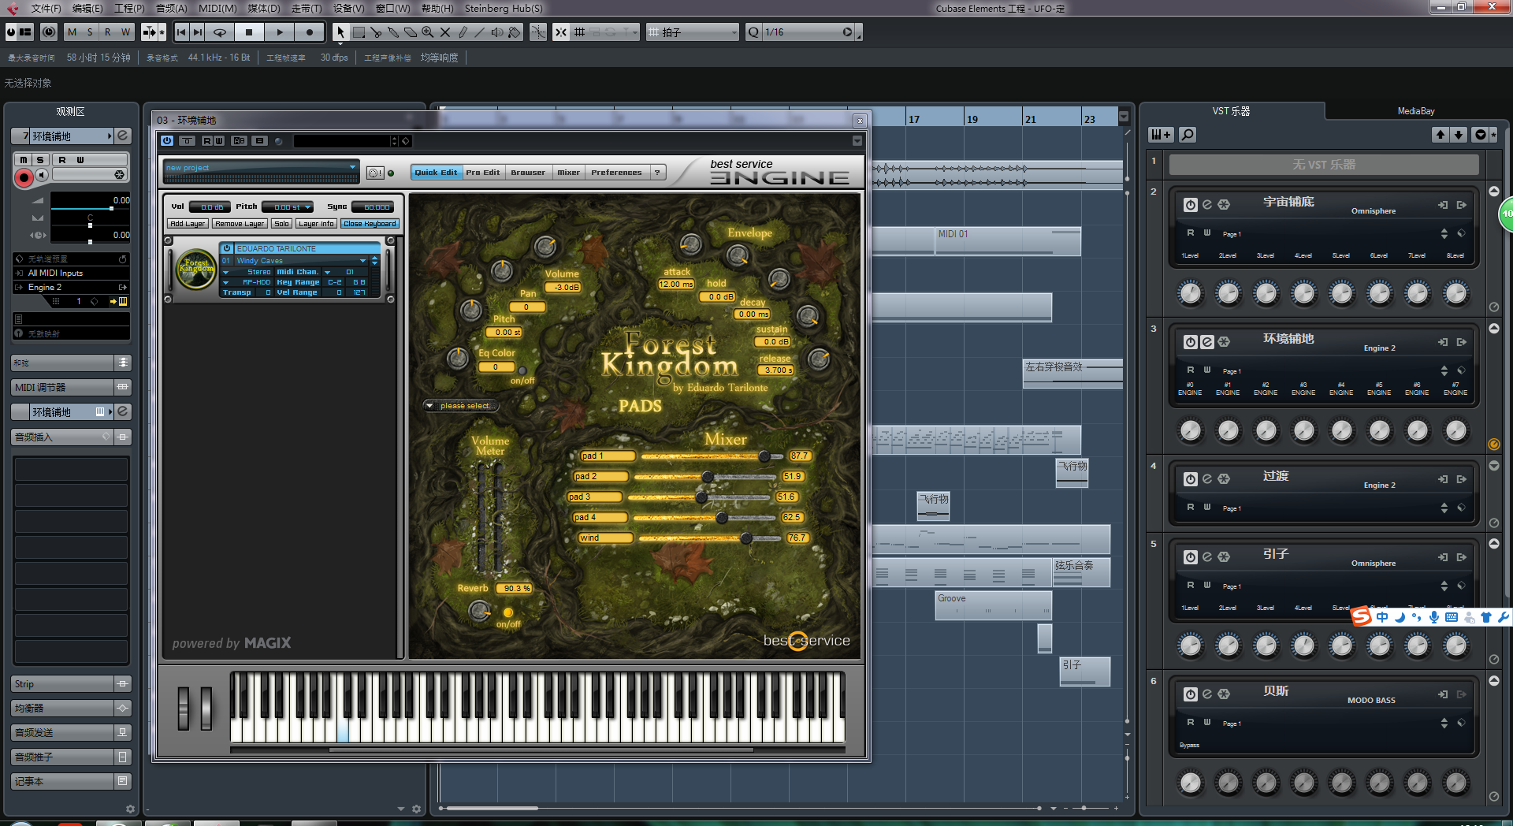Open the Preferences tab in Engine
The height and width of the screenshot is (826, 1513).
point(616,172)
